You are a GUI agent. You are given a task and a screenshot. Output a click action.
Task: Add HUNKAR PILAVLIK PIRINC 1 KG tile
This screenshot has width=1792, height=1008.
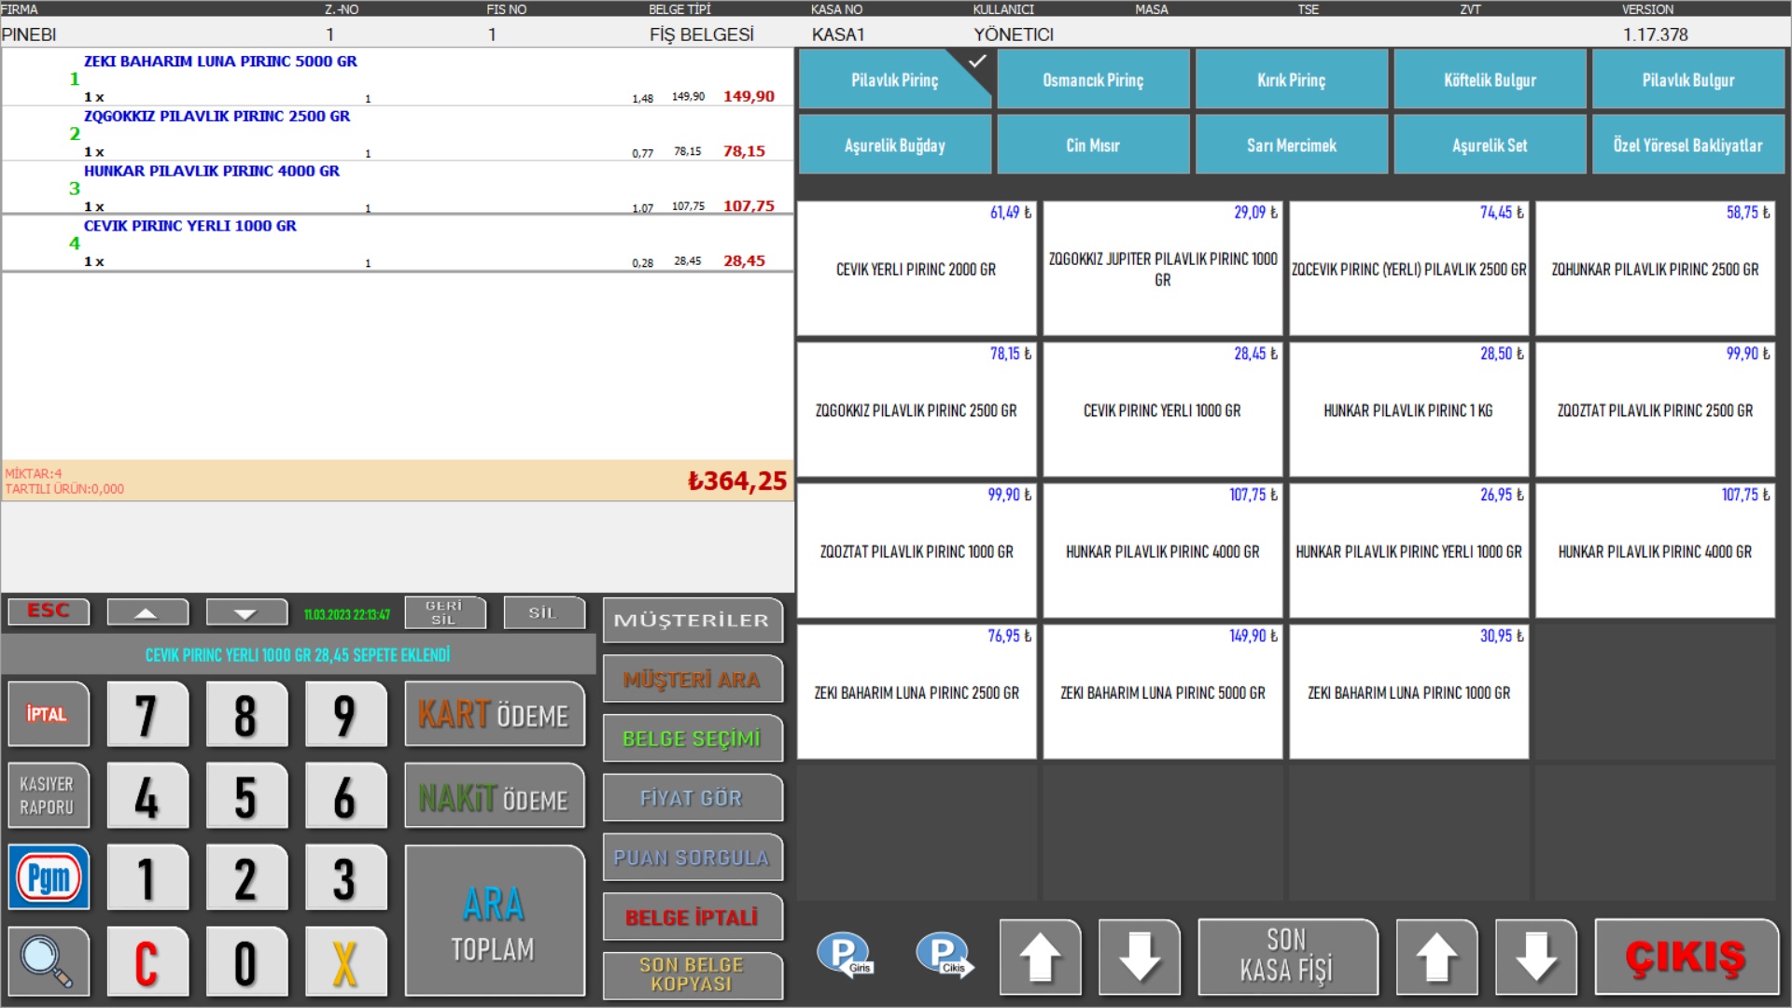point(1409,410)
